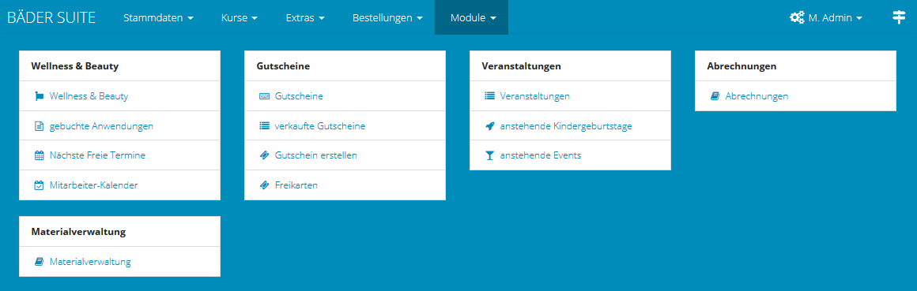
Task: Open the Stammdaten menu
Action: pyautogui.click(x=158, y=17)
